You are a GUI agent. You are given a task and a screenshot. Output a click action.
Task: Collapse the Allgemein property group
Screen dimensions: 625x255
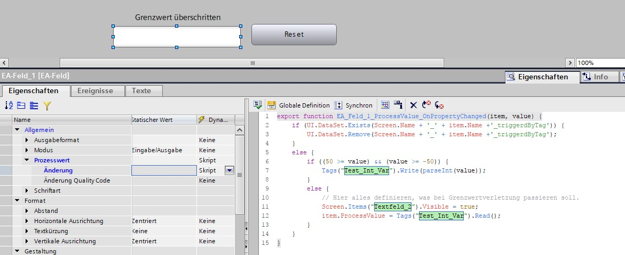pyautogui.click(x=17, y=130)
